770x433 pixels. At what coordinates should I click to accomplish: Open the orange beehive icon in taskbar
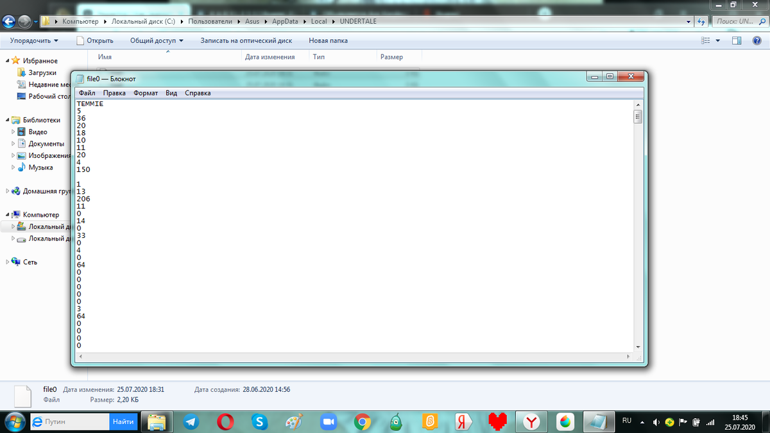[430, 421]
